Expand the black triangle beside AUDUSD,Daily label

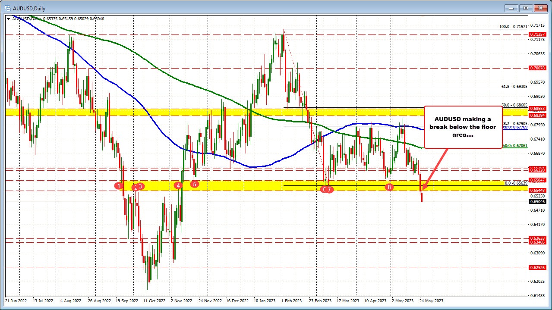coord(9,19)
